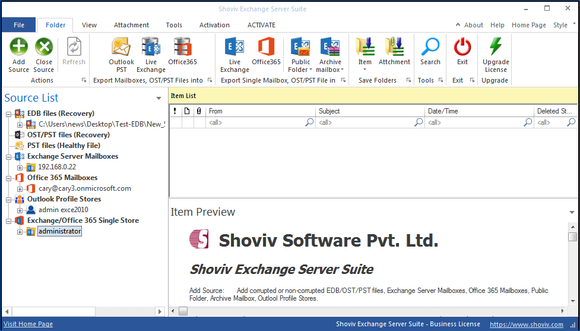580x331 pixels.
Task: Click the Attachment save icon
Action: click(x=394, y=47)
